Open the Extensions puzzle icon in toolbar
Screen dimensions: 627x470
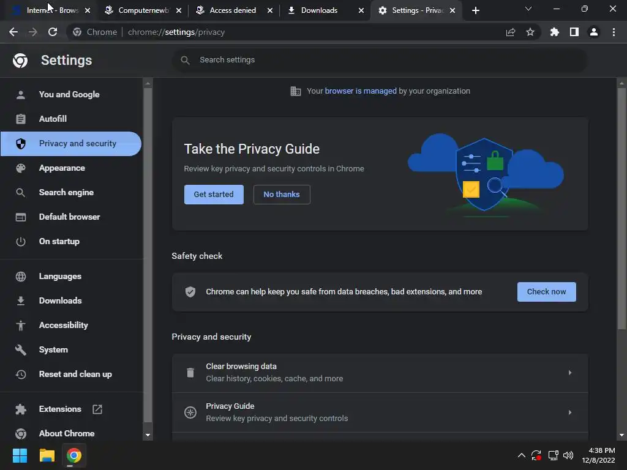[554, 32]
